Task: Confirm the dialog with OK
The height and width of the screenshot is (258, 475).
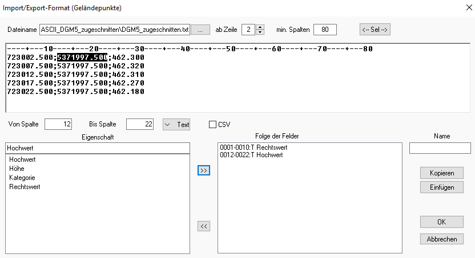Action: coord(441,222)
